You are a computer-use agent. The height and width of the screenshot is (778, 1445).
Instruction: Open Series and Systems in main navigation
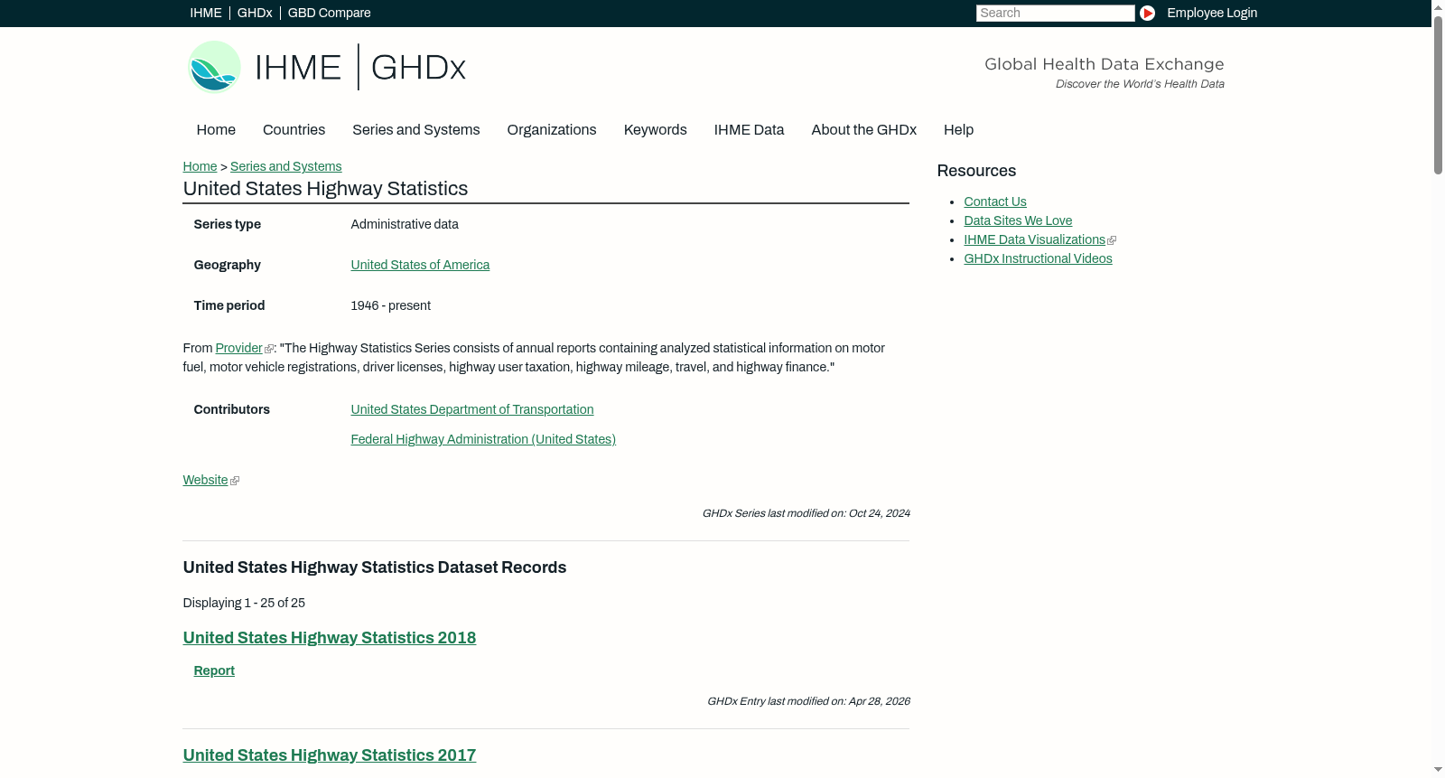pyautogui.click(x=415, y=130)
